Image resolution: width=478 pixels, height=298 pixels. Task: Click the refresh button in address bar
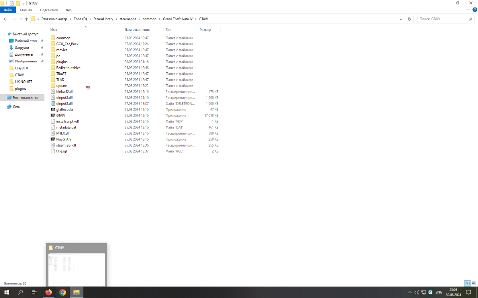pos(409,19)
